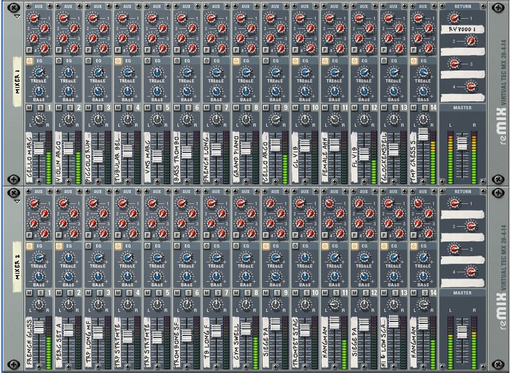Solo the French Gliss channel in Mixer 2
This screenshot has height=373, width=510.
(40, 294)
